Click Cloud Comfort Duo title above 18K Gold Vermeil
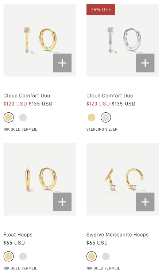Screen dimensions: 162x276 (x=27, y=96)
